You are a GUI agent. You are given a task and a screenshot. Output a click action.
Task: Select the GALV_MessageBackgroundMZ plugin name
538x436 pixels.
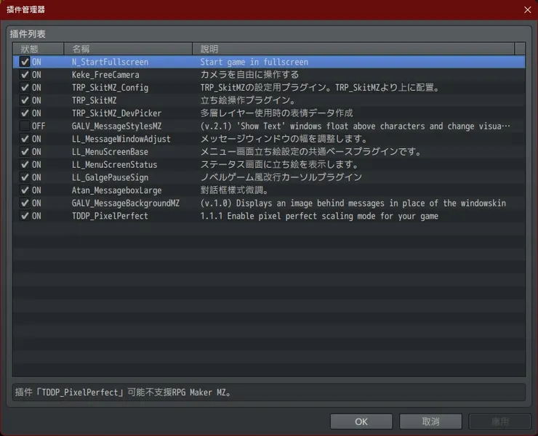click(126, 203)
